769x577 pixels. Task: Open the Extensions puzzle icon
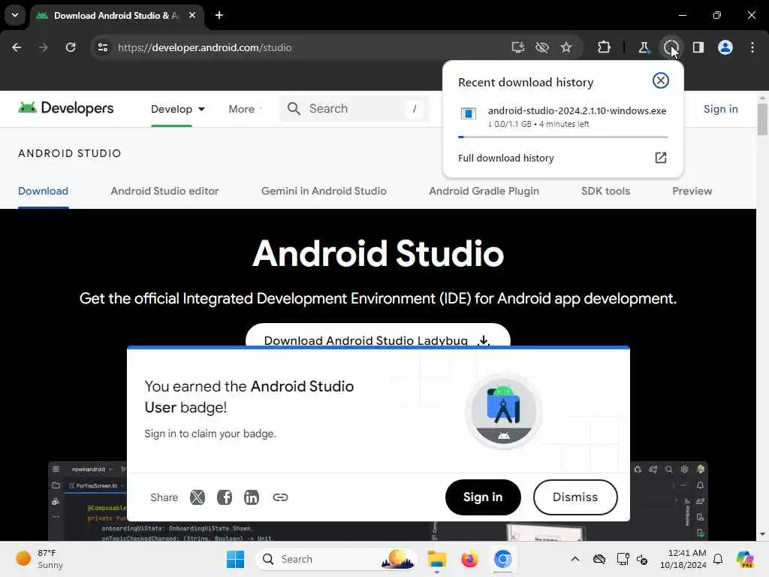click(x=604, y=47)
